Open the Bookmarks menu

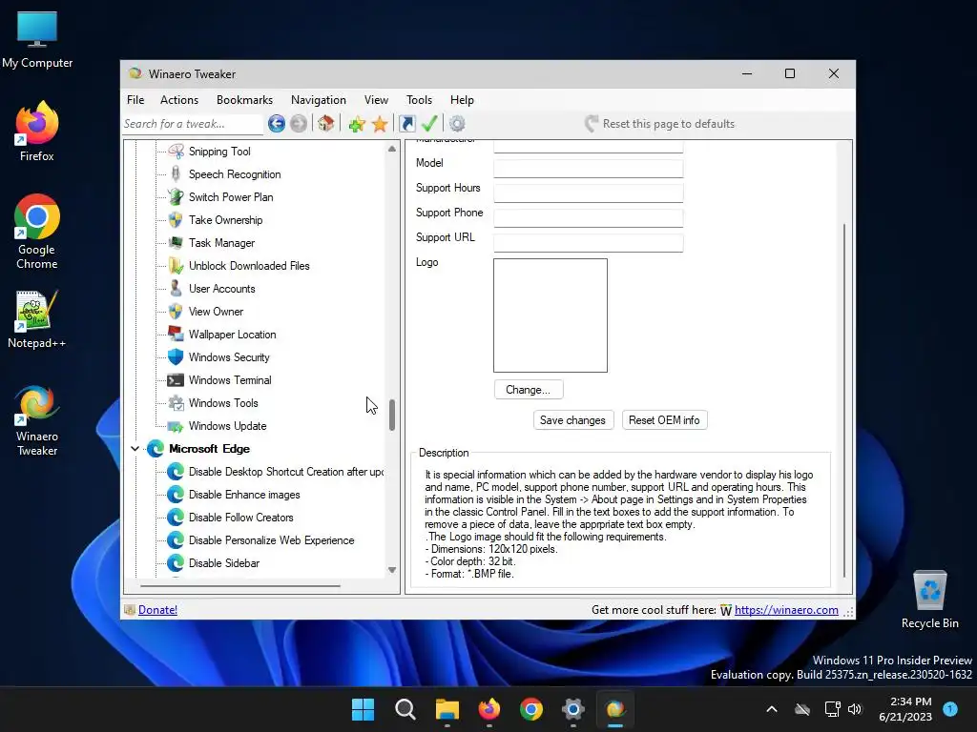(244, 99)
